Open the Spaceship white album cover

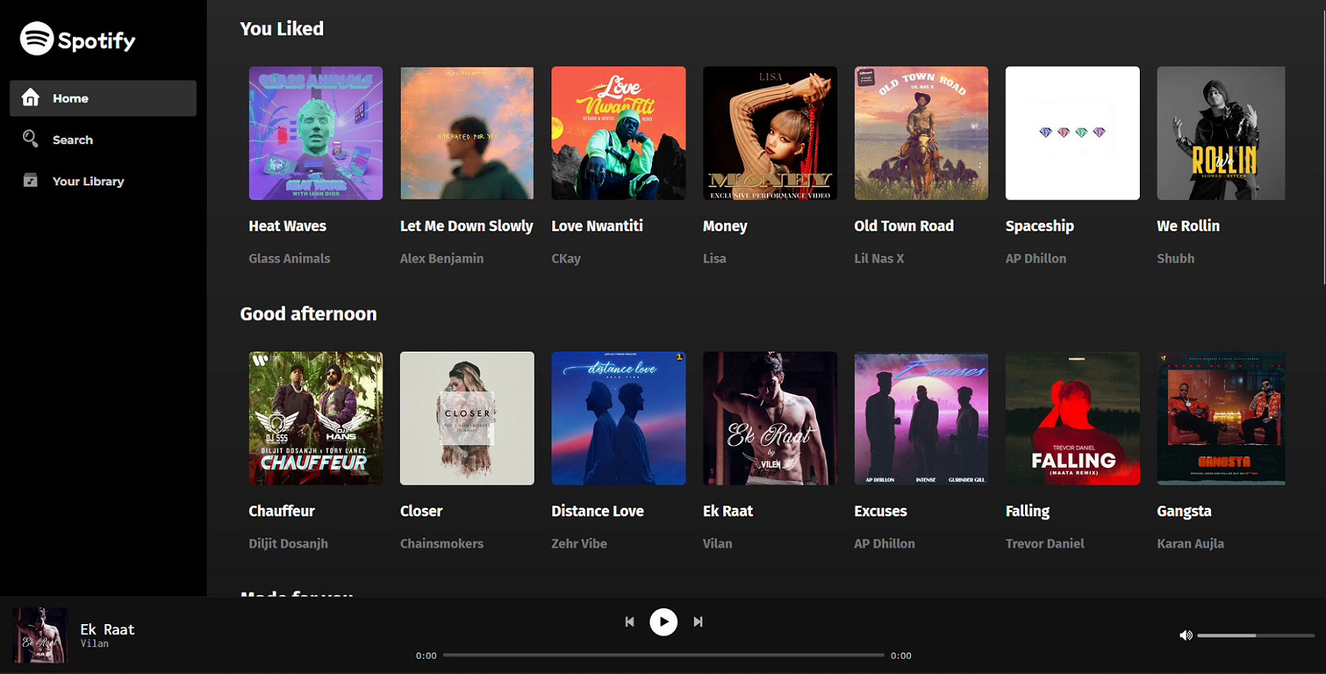pyautogui.click(x=1073, y=133)
